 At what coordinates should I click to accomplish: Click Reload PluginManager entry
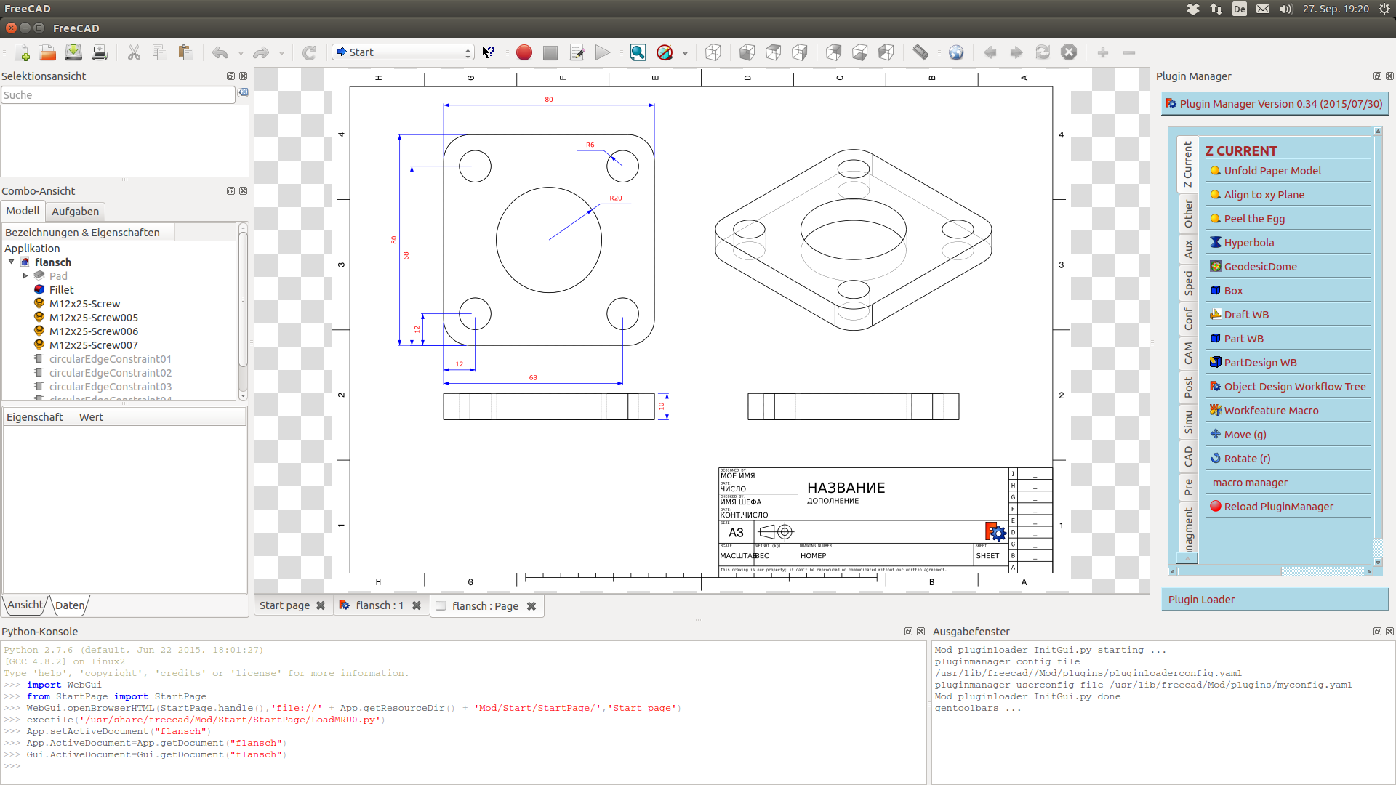[x=1278, y=507]
